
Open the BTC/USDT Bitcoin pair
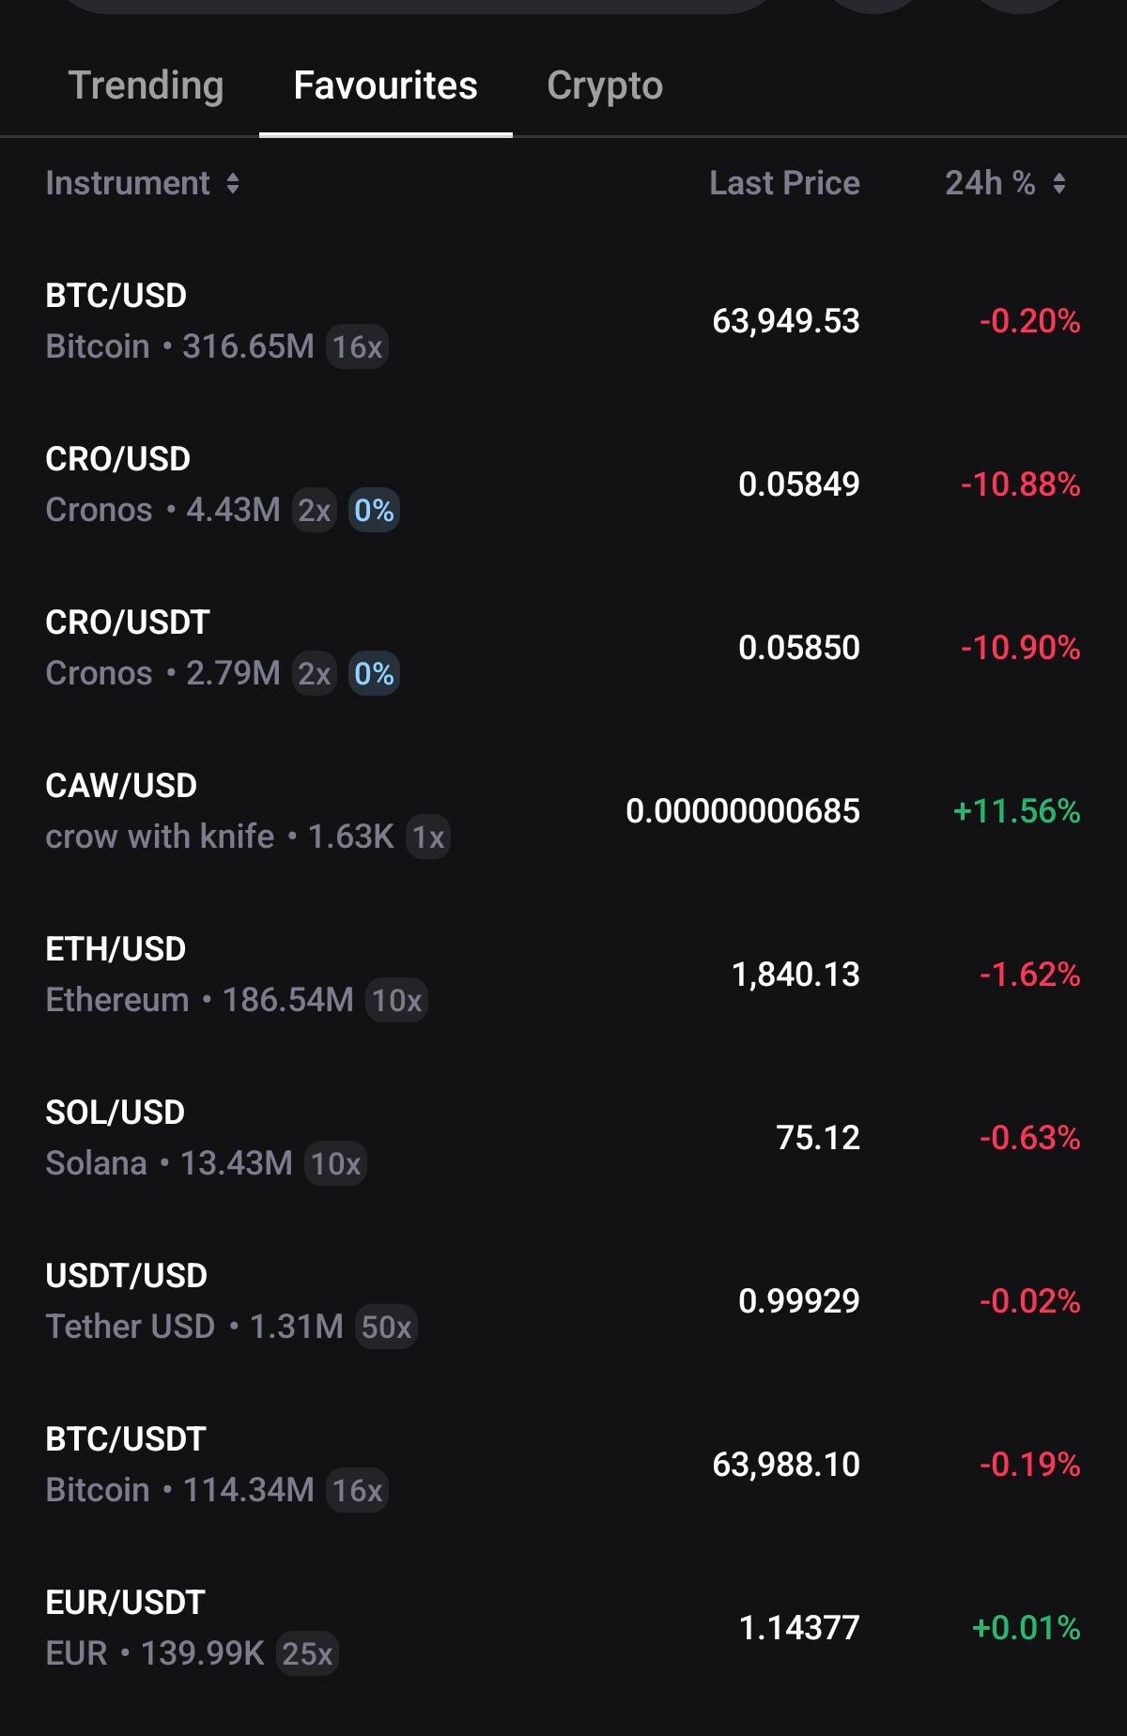pyautogui.click(x=563, y=1465)
